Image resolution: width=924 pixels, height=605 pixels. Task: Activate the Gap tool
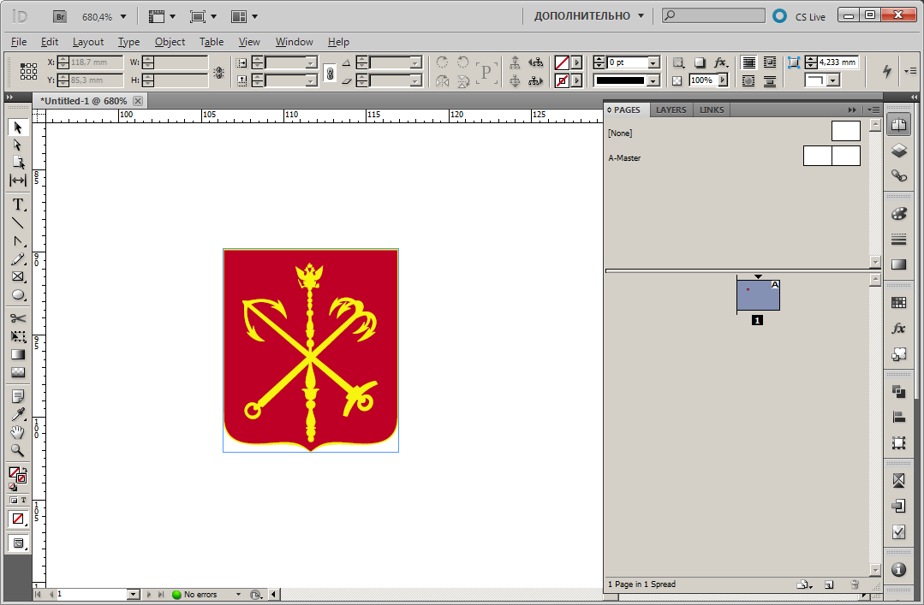click(x=18, y=181)
